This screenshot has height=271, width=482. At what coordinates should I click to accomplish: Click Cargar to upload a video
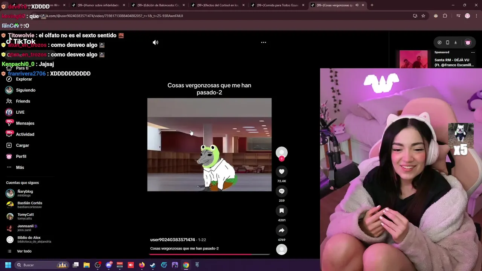click(18, 145)
